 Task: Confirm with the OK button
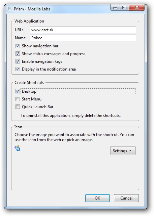pyautogui.click(x=97, y=198)
